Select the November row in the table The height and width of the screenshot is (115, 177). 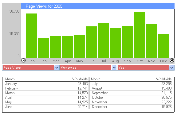(131, 102)
